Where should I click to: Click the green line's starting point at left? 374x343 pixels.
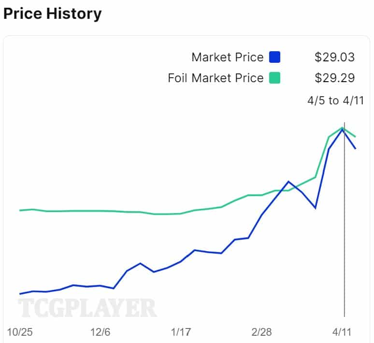tap(20, 210)
